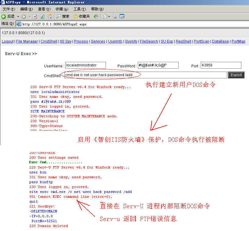Open the 编辑(E) menu

click(27, 9)
